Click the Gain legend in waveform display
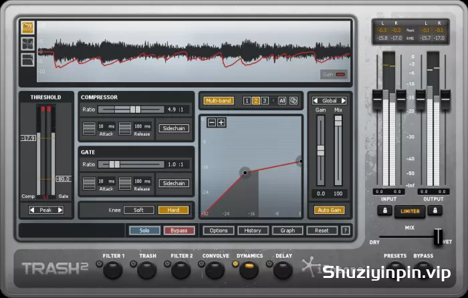468x298 pixels. point(334,74)
